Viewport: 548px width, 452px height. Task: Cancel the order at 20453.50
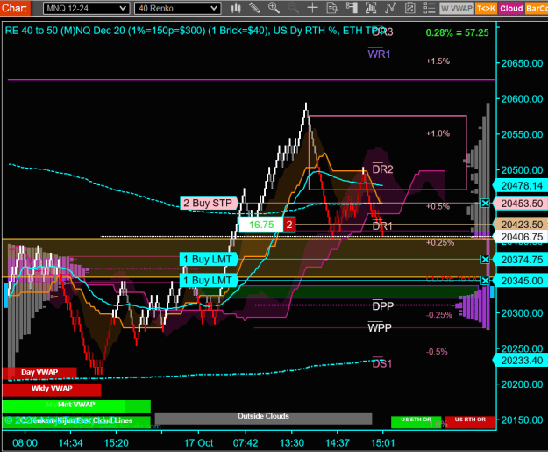pos(485,203)
